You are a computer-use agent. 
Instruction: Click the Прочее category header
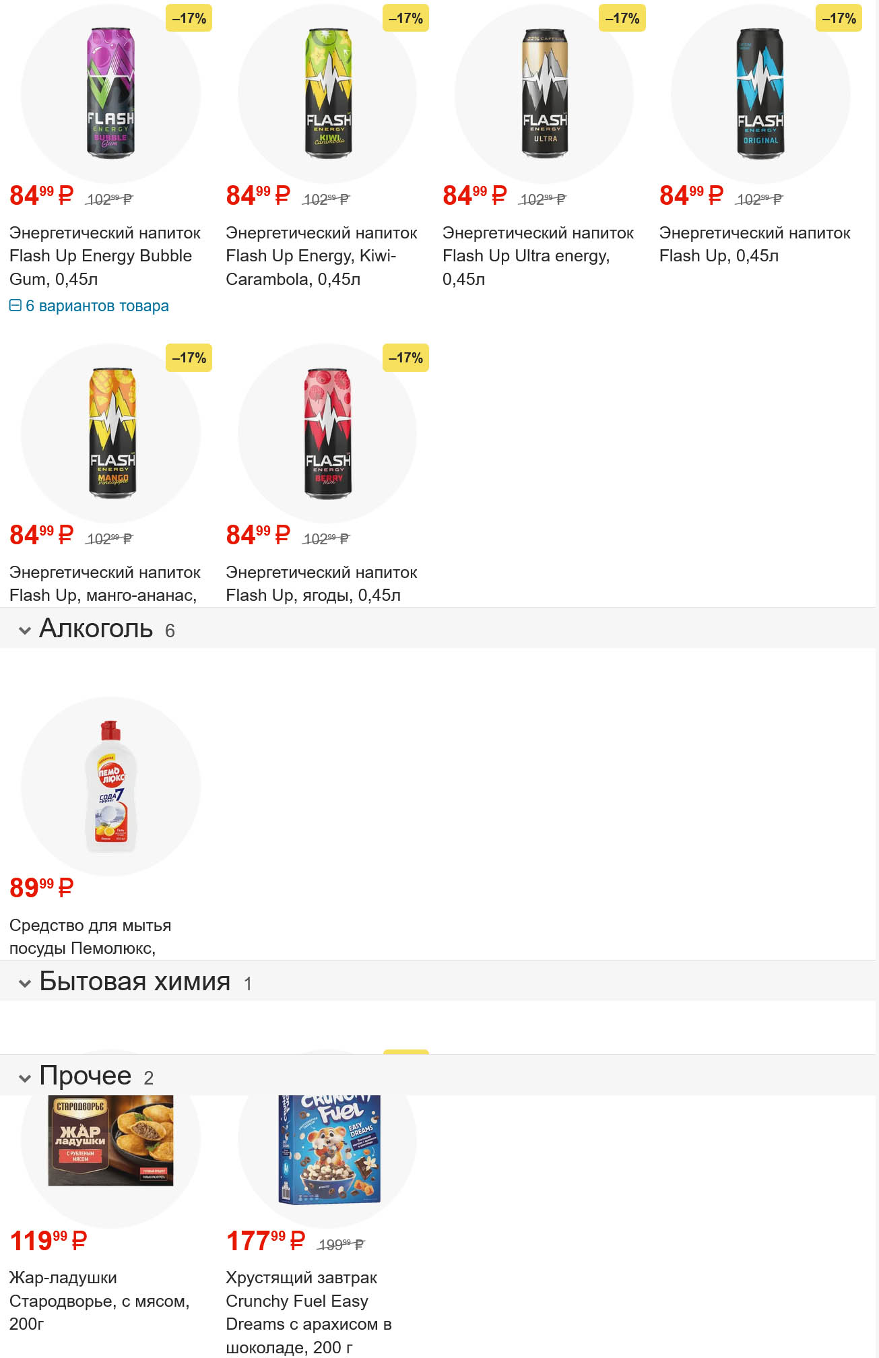(x=86, y=1076)
